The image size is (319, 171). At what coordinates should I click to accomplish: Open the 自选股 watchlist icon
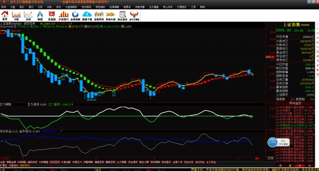[52, 16]
